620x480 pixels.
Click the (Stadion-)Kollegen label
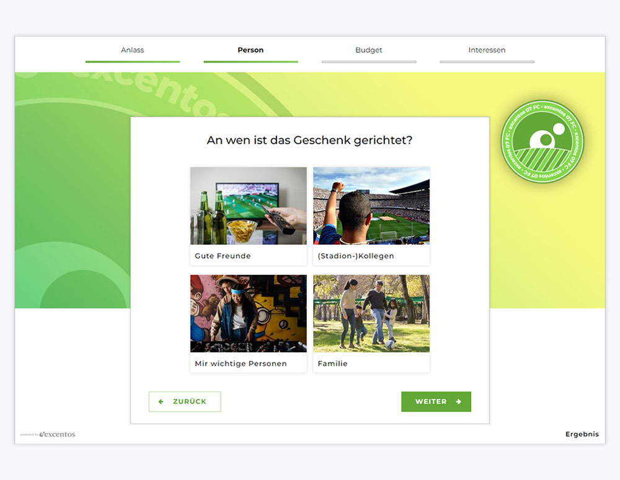[x=356, y=256]
